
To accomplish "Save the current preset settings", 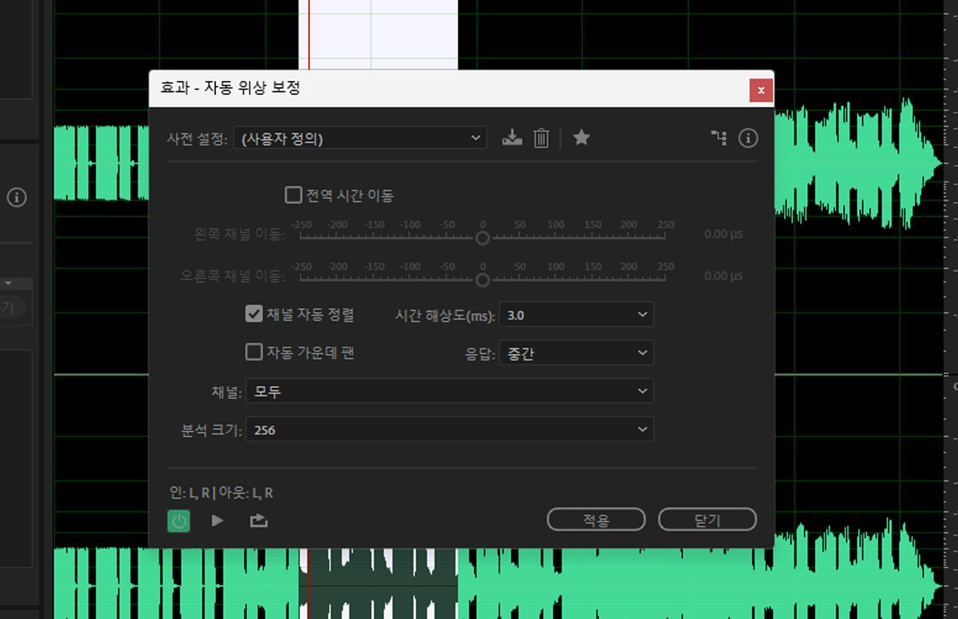I will point(511,138).
